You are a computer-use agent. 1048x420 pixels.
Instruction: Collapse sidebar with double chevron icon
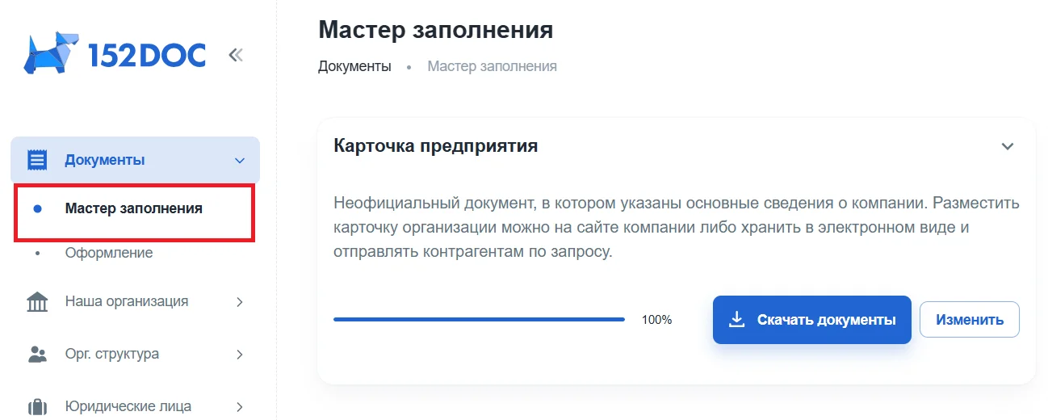[235, 55]
